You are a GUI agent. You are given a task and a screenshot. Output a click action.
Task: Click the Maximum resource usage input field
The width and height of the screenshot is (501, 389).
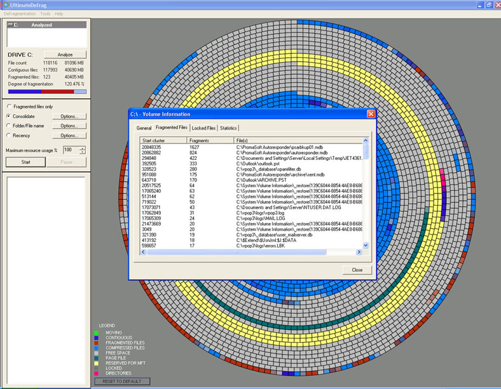tap(71, 150)
